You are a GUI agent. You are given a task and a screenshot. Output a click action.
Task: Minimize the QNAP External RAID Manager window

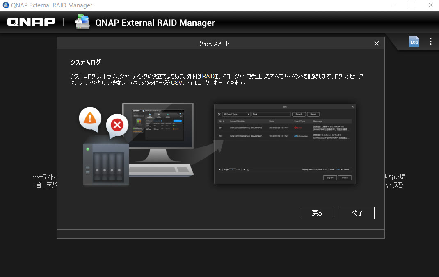pos(393,5)
